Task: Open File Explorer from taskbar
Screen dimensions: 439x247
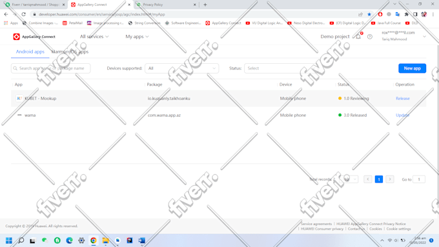Action: (x=105, y=241)
